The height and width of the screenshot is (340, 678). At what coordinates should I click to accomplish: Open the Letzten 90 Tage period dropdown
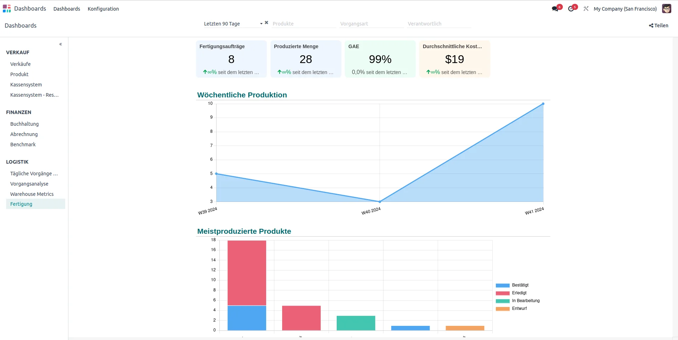pyautogui.click(x=233, y=24)
